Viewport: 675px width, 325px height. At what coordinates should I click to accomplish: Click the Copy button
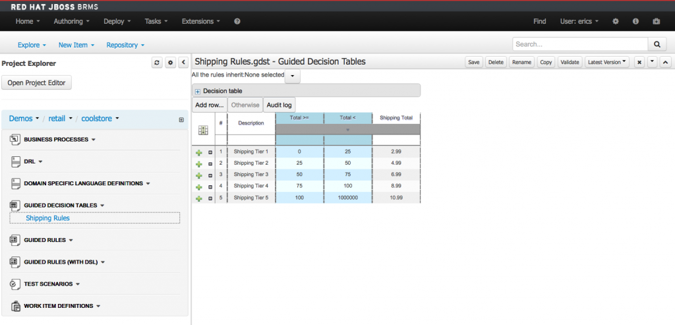tap(546, 62)
